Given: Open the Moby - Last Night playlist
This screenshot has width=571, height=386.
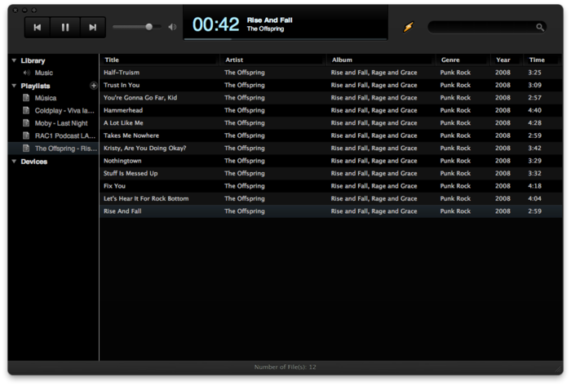Looking at the screenshot, I should [61, 123].
